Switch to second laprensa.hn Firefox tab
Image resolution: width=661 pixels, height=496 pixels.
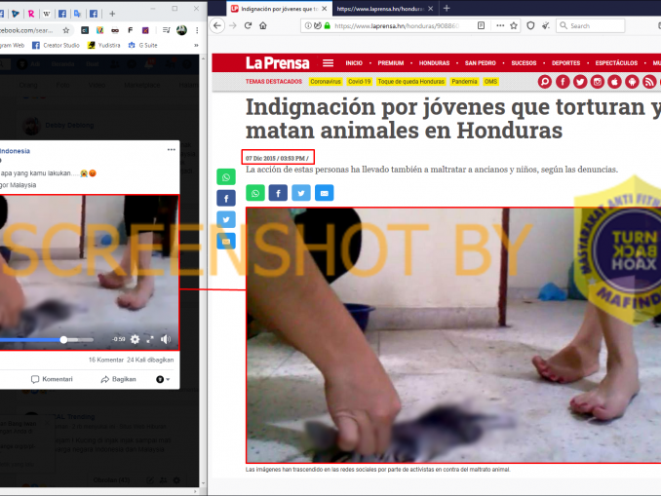(380, 9)
